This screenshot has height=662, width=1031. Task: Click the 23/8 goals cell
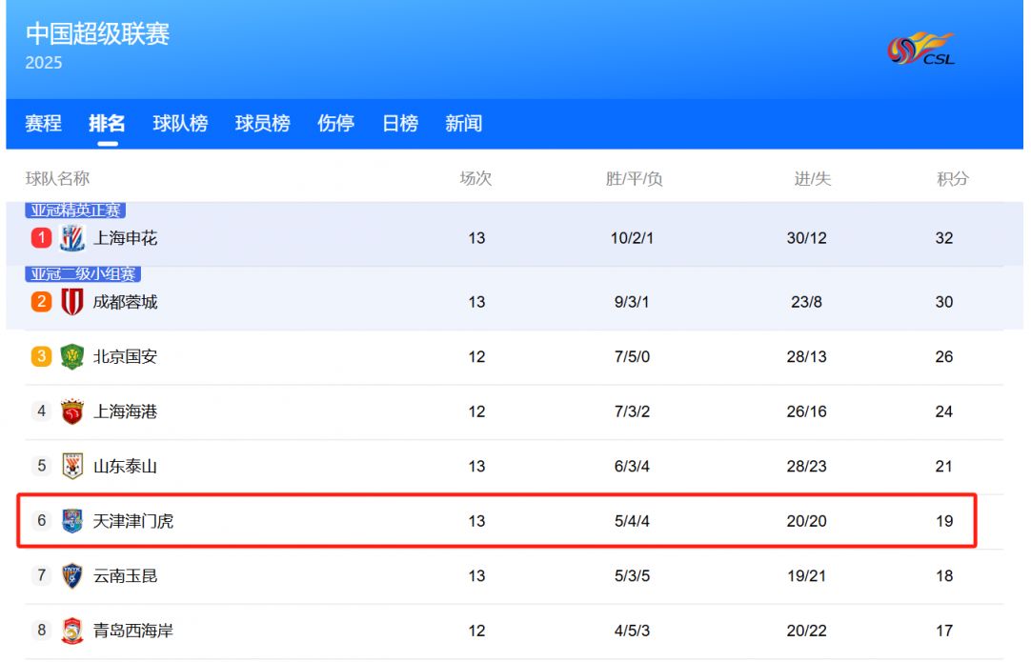click(x=807, y=302)
